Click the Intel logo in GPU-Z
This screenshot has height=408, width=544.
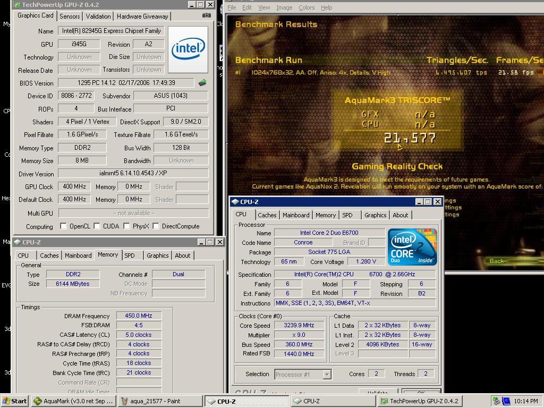[x=188, y=49]
